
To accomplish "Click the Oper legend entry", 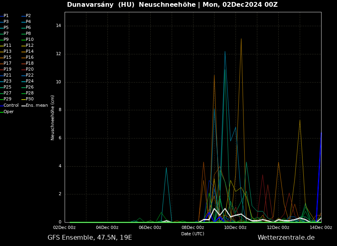I will pos(9,112).
